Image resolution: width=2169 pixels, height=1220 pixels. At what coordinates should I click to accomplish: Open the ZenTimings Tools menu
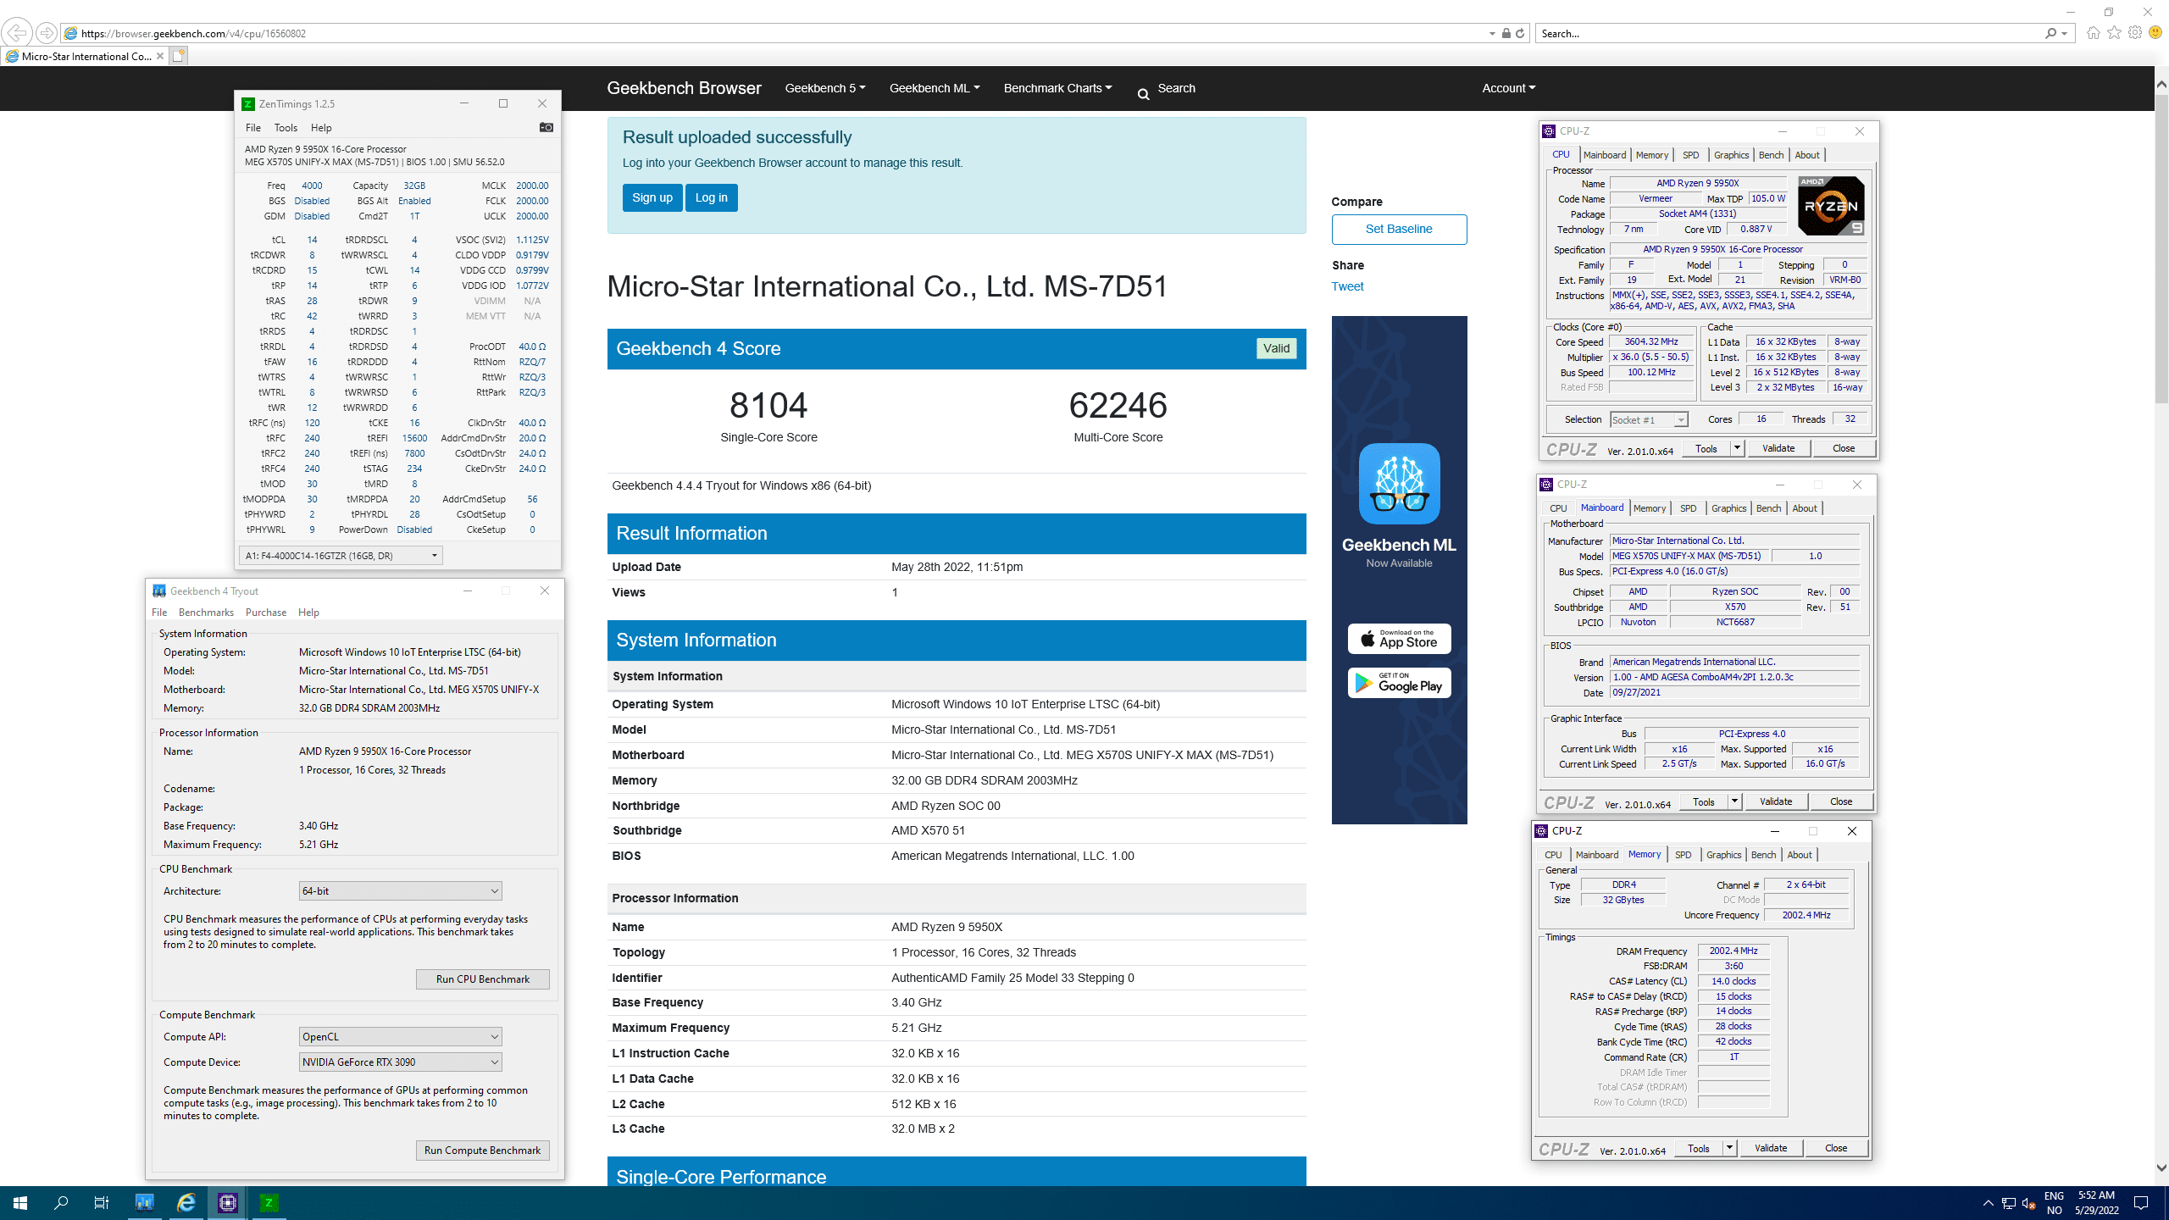coord(286,128)
